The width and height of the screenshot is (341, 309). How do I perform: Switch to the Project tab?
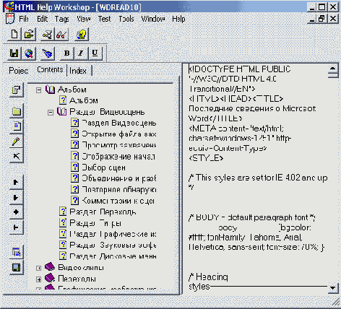18,71
